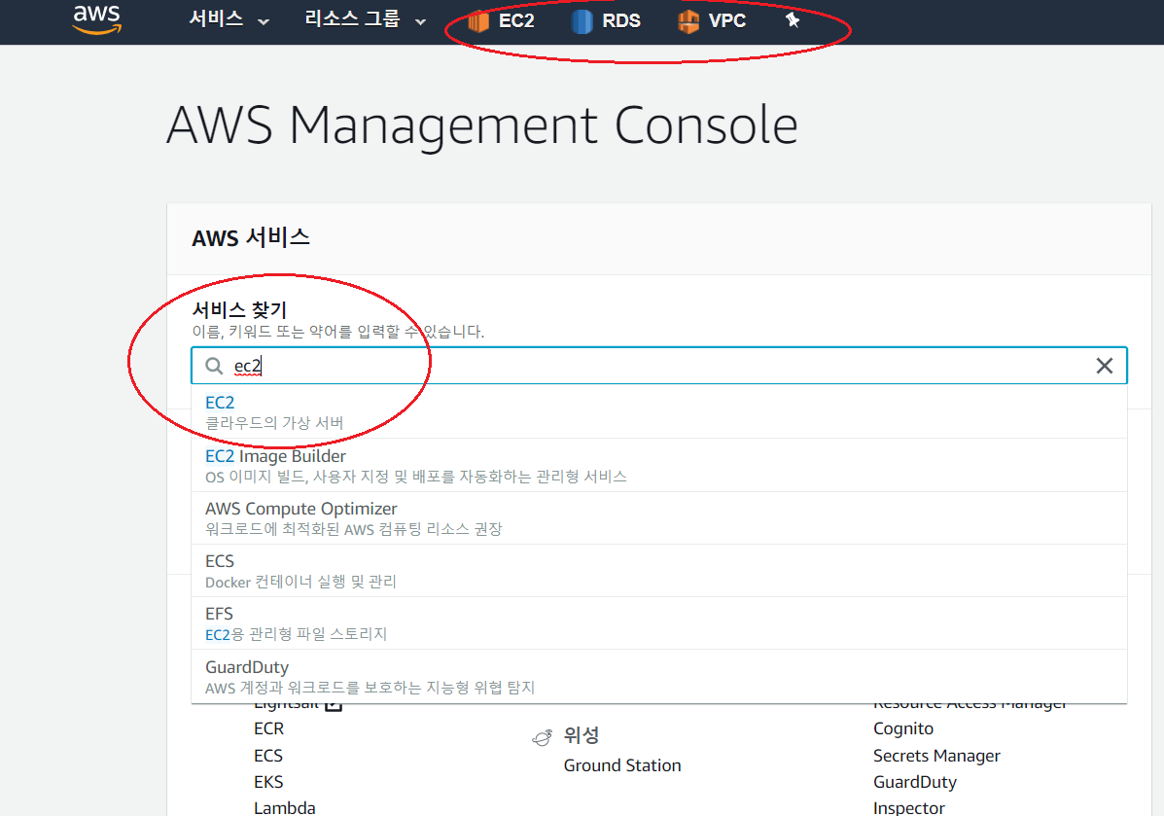Open EKS service link
The height and width of the screenshot is (816, 1164).
[x=268, y=782]
